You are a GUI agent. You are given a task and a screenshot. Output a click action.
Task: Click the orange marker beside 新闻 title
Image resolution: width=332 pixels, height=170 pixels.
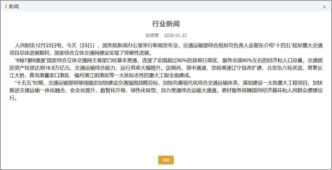point(6,6)
